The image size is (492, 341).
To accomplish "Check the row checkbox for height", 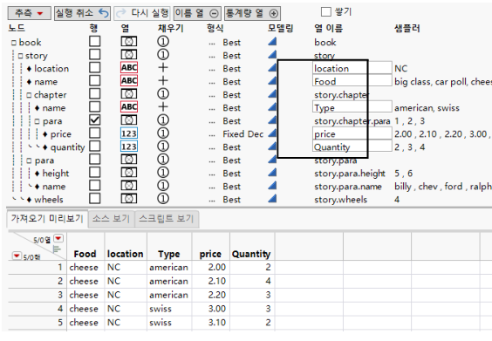I will coord(94,173).
